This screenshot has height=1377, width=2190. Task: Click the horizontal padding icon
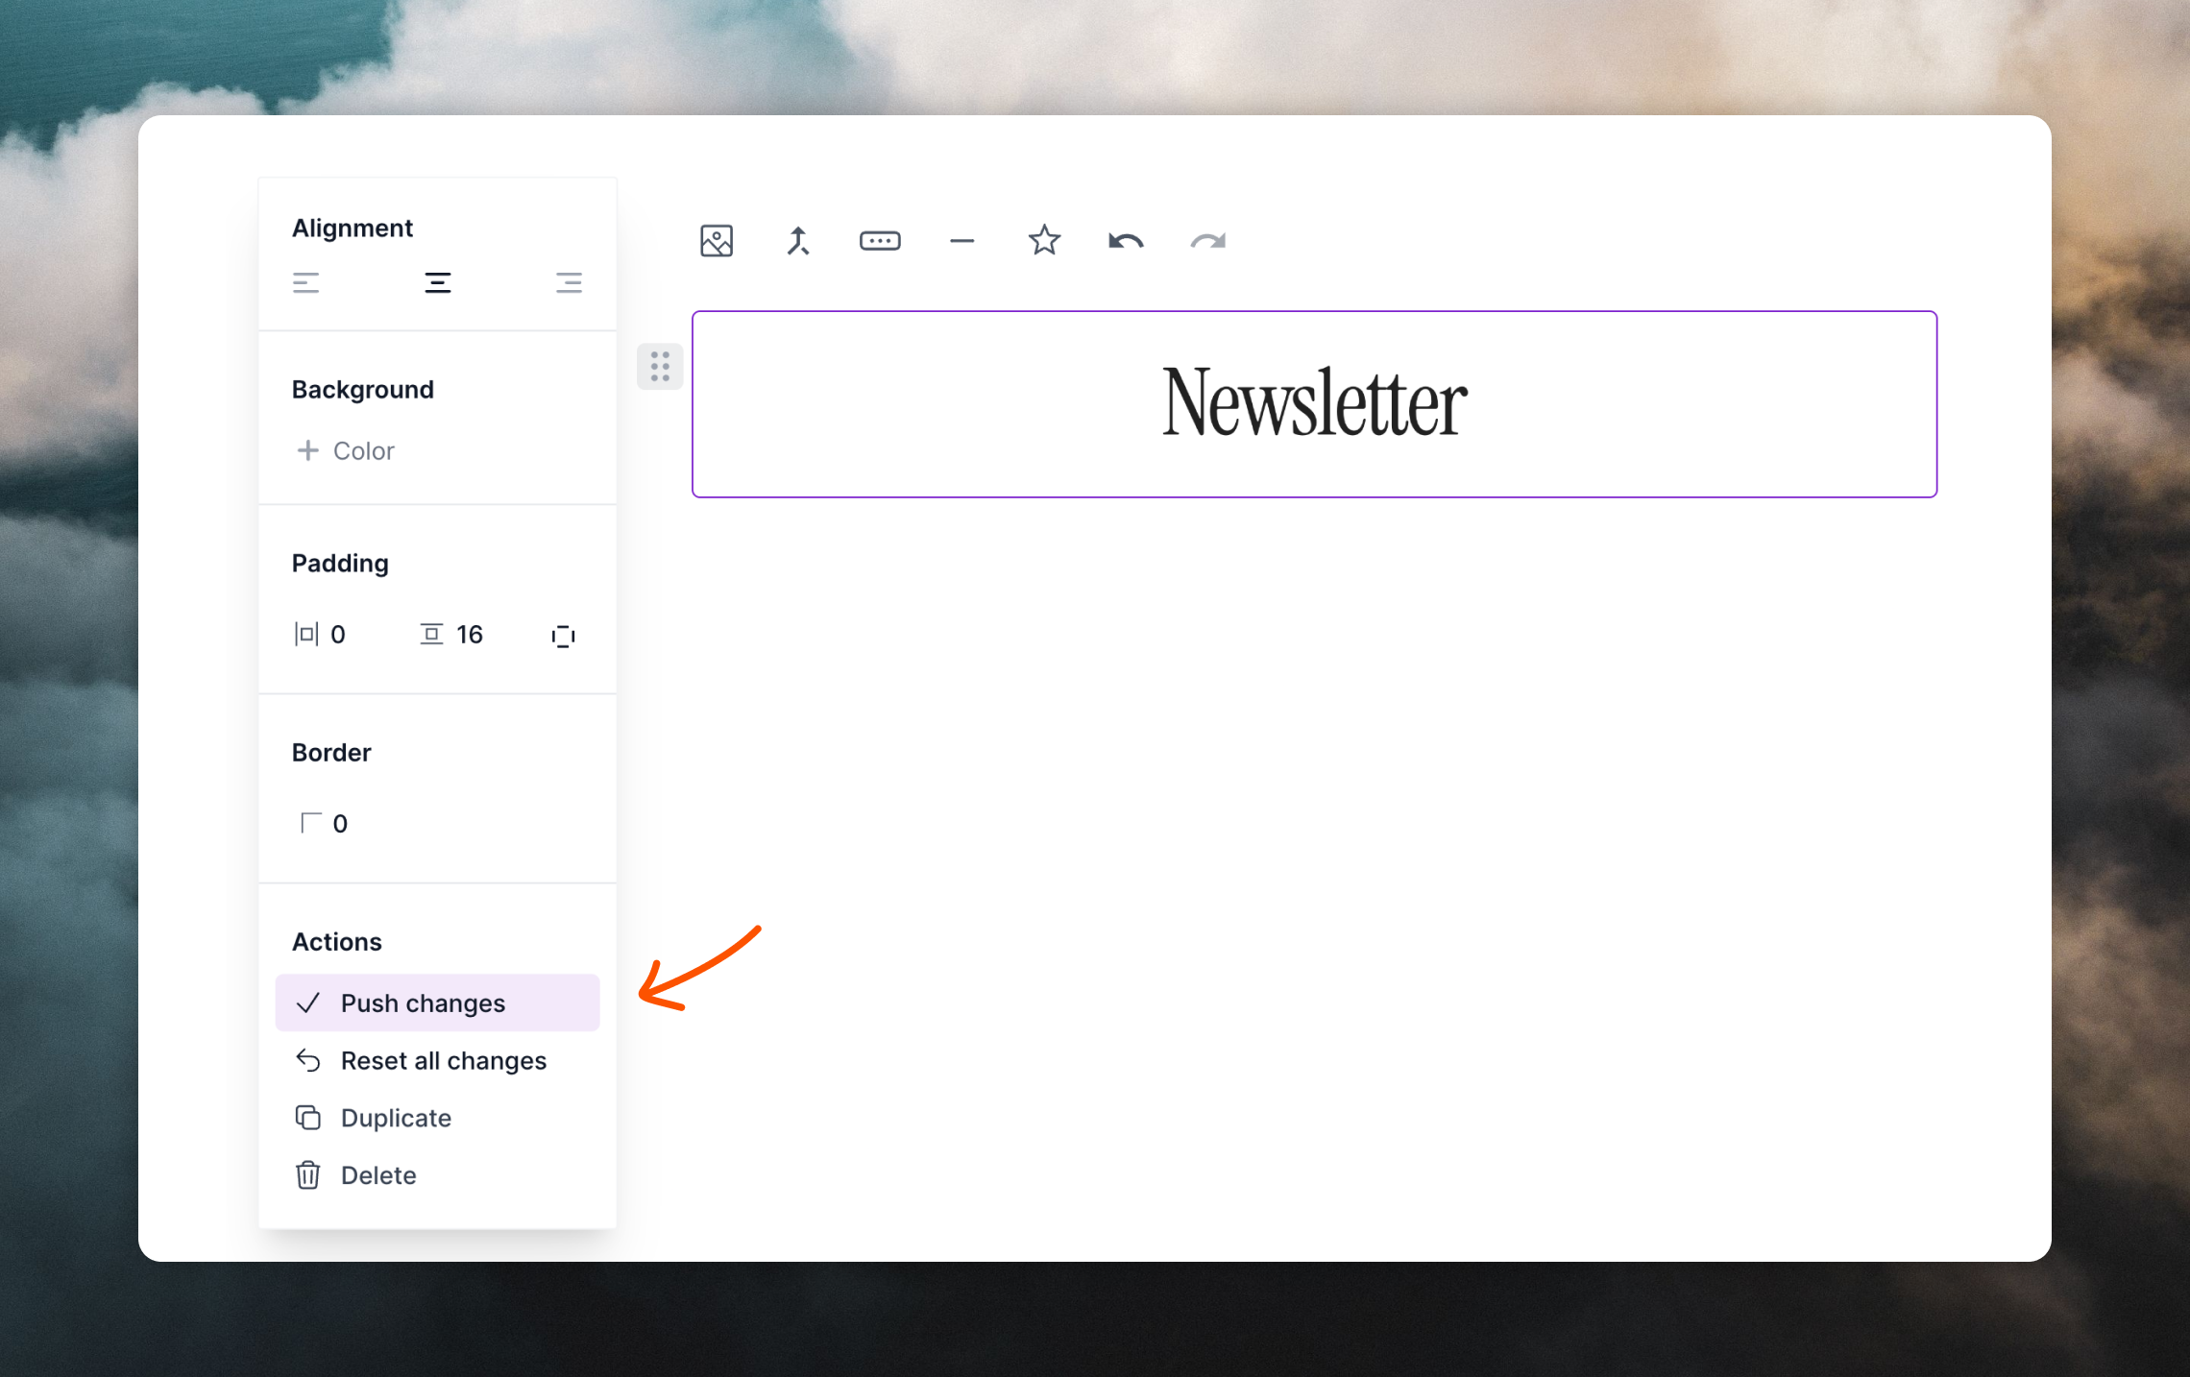[306, 635]
